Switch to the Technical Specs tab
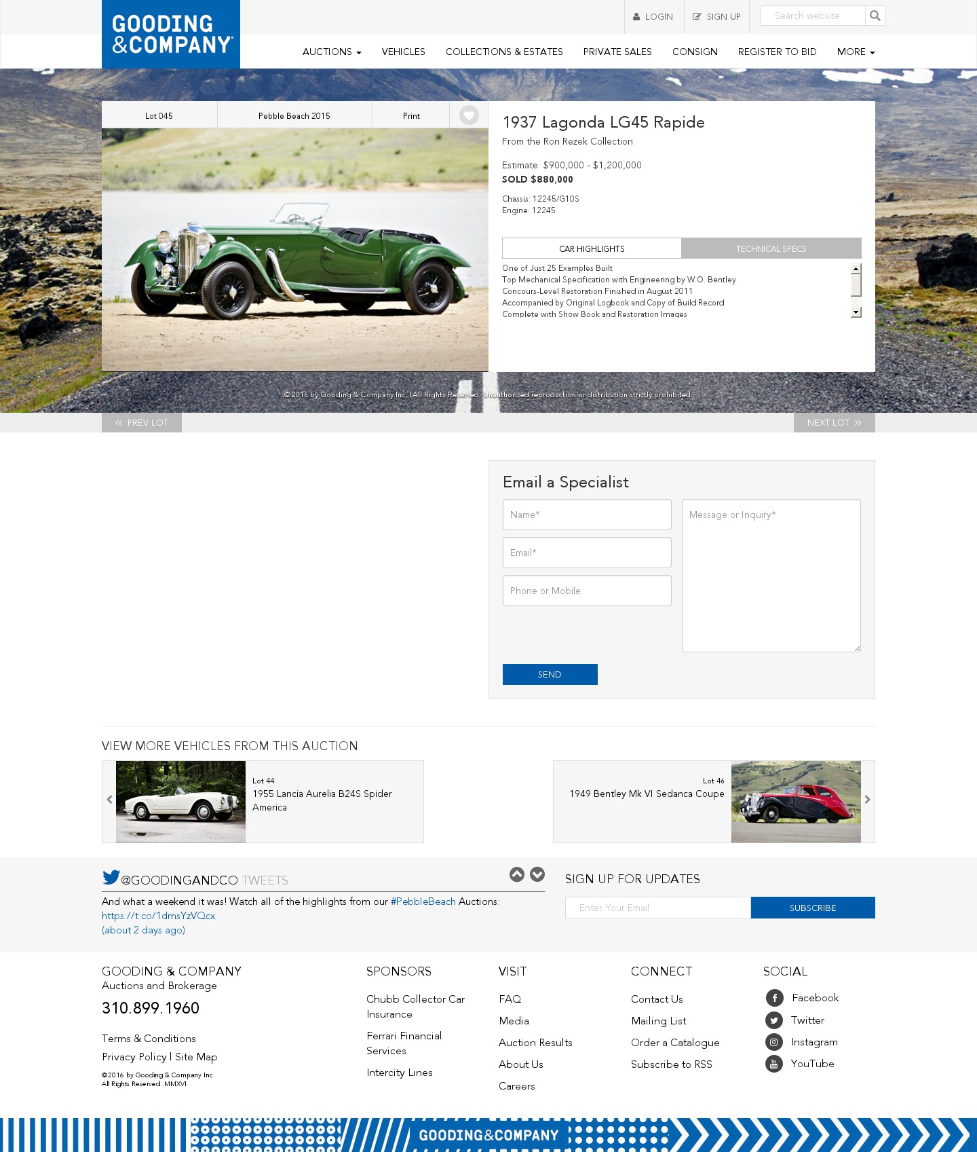This screenshot has width=977, height=1152. [771, 248]
